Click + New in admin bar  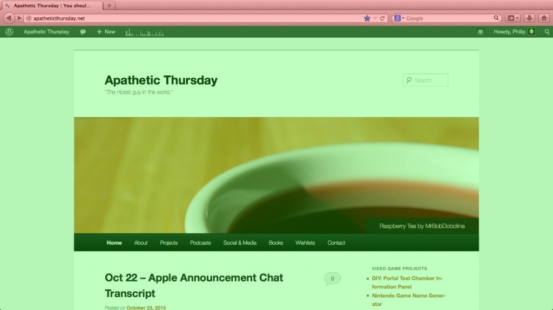106,32
